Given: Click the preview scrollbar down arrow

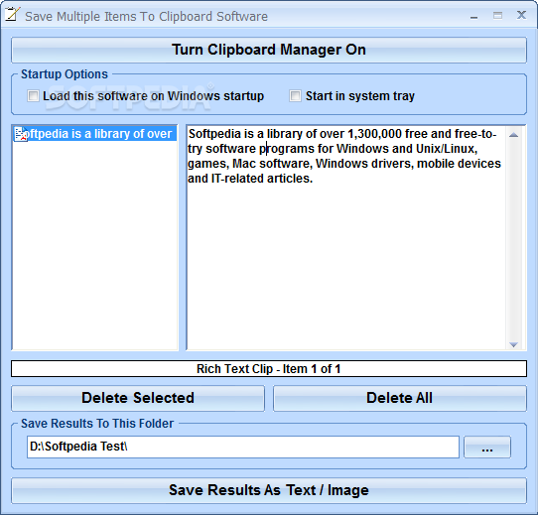Looking at the screenshot, I should [x=513, y=344].
